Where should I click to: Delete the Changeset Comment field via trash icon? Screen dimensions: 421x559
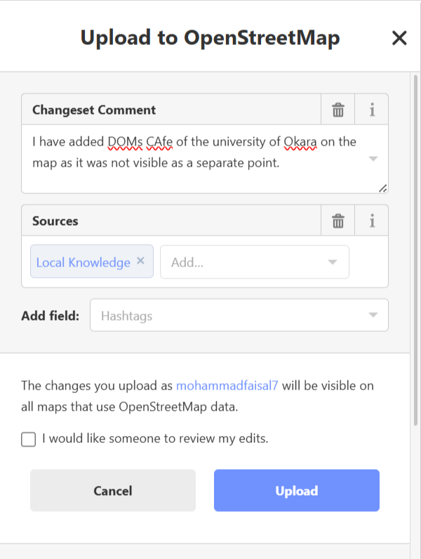[x=338, y=110]
